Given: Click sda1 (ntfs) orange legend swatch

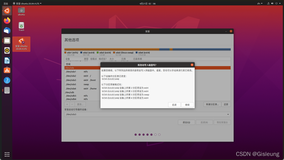Looking at the screenshot, I should pos(65,53).
